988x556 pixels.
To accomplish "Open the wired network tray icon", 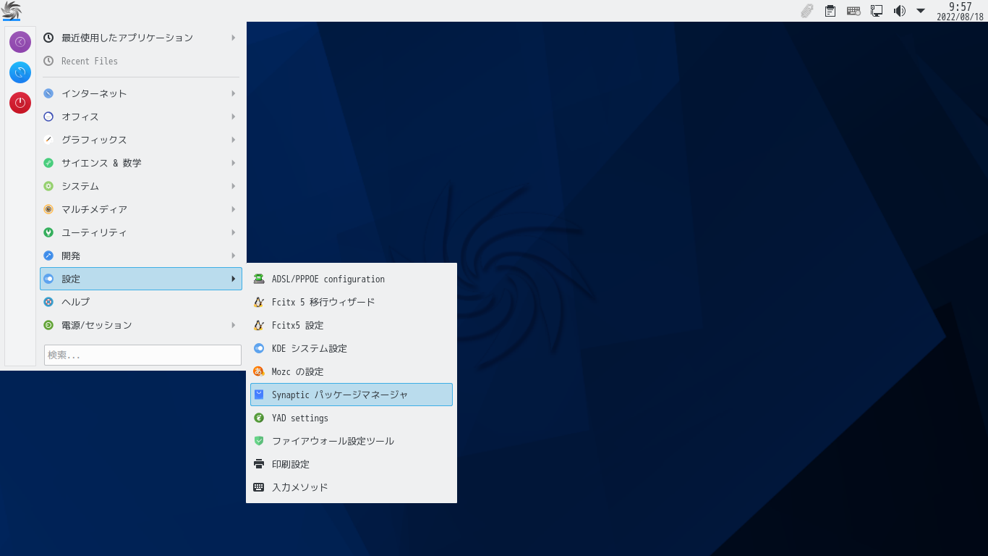I will tap(877, 11).
